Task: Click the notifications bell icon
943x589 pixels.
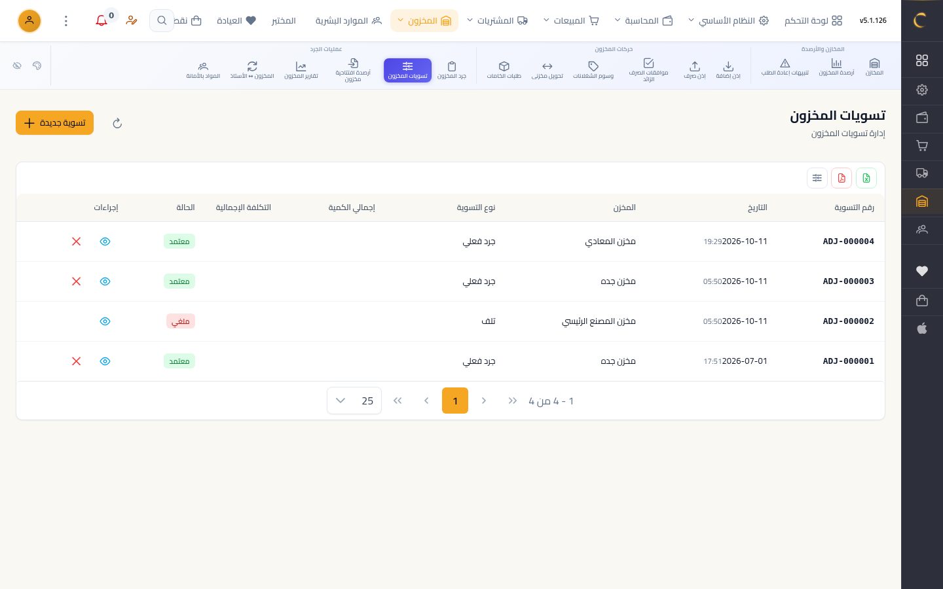Action: point(102,21)
